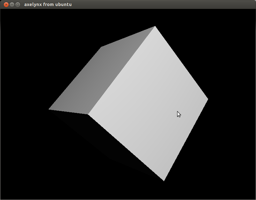Click the cube vertex where three faces meet

(x=88, y=114)
